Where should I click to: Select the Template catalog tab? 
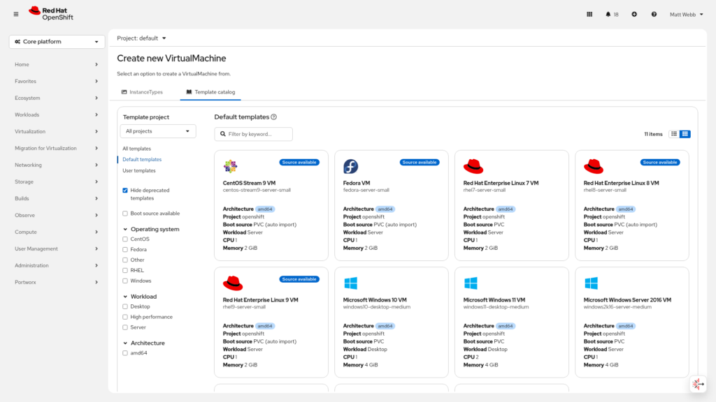click(210, 92)
